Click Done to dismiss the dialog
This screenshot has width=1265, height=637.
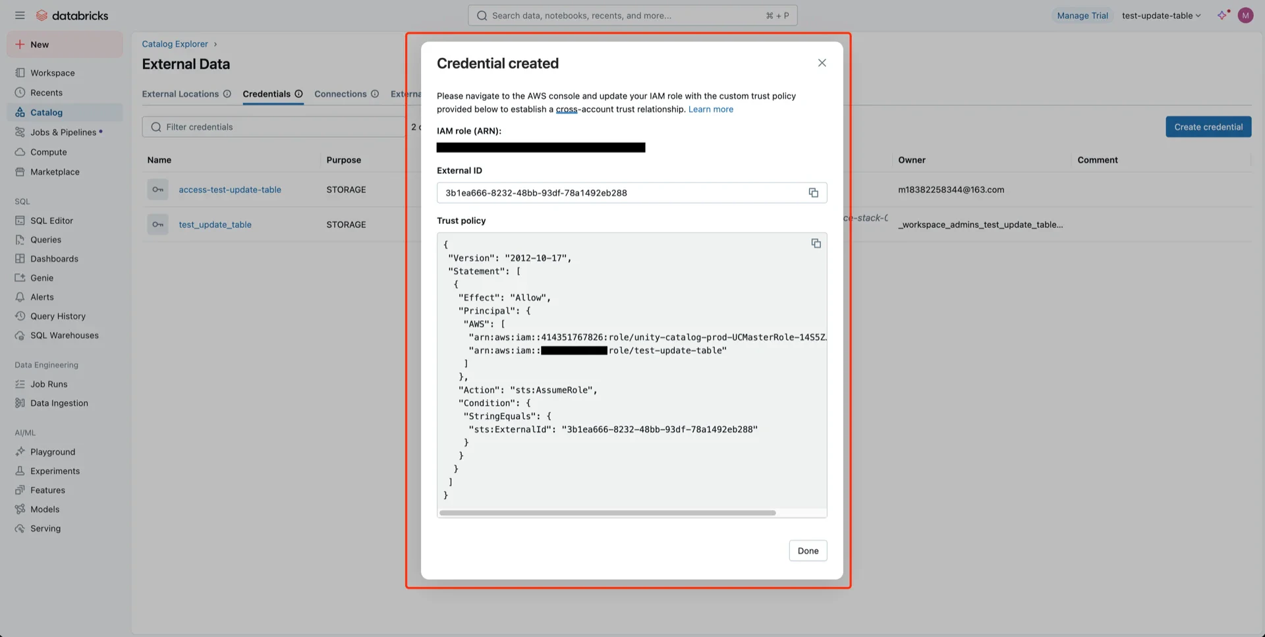point(808,551)
